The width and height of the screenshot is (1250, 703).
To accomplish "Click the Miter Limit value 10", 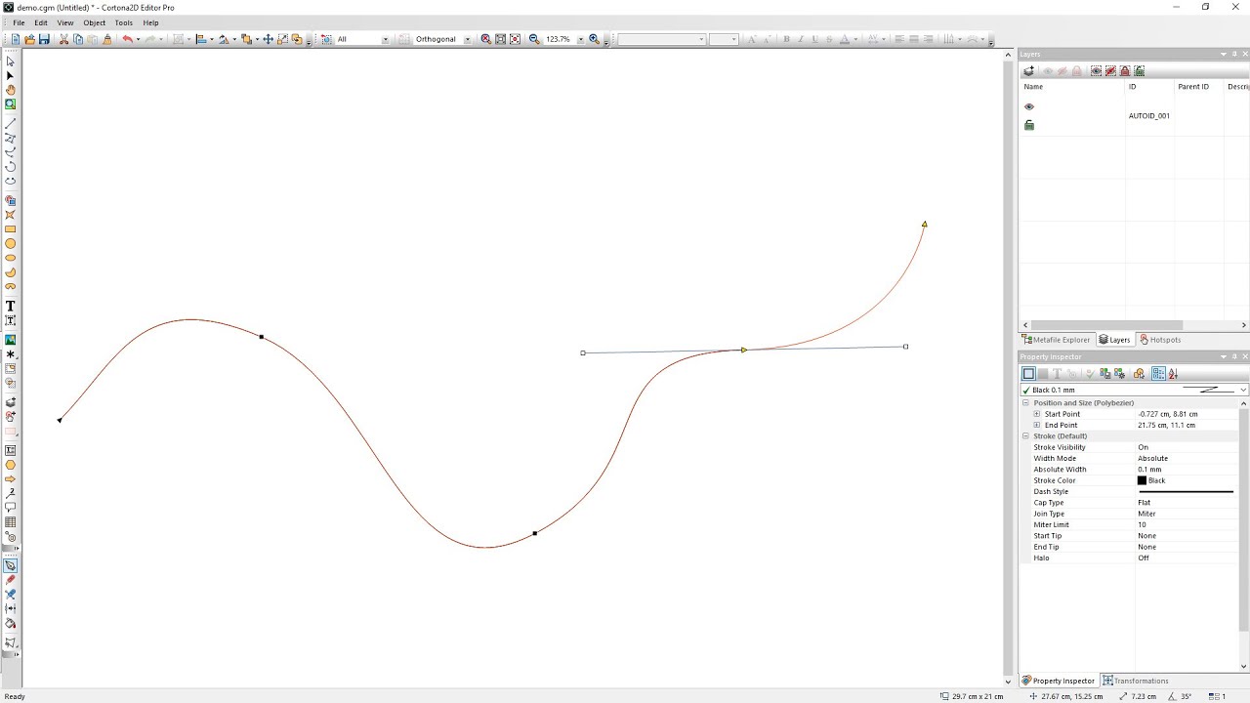I will coord(1142,524).
